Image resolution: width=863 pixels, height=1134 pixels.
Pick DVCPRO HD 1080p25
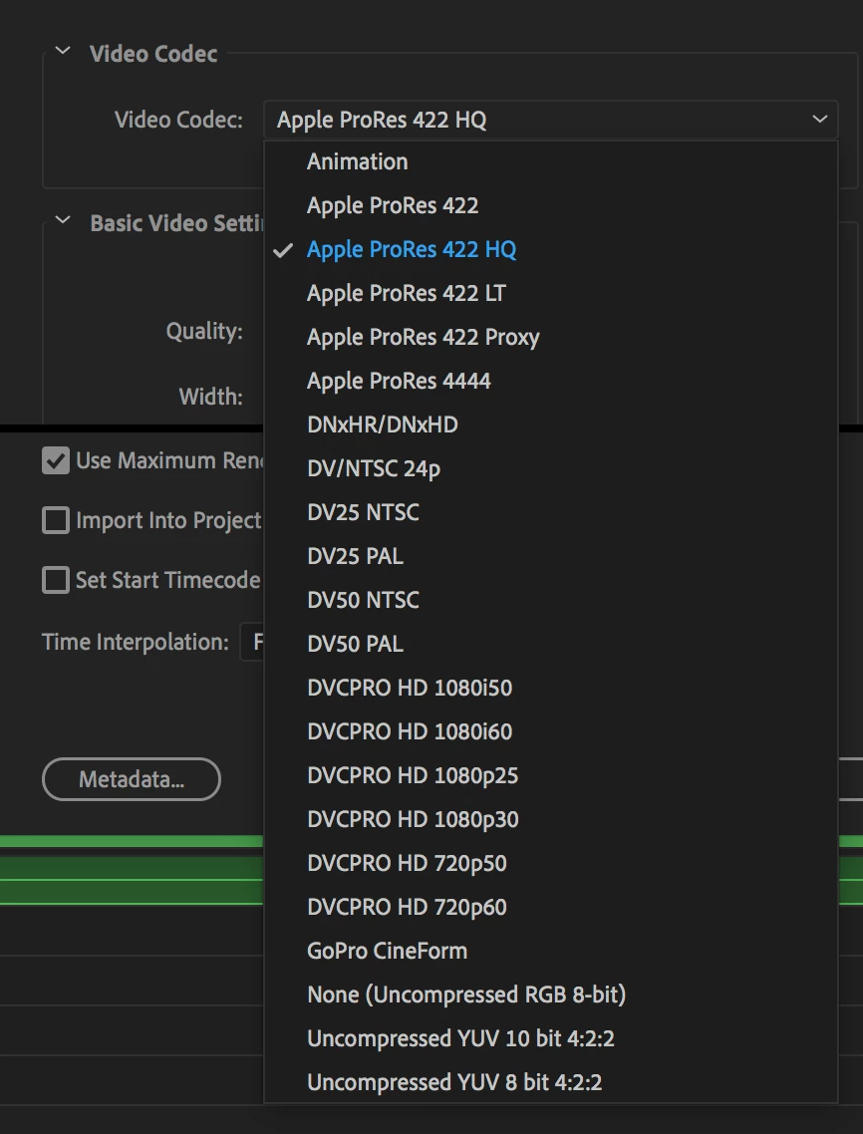click(550, 776)
